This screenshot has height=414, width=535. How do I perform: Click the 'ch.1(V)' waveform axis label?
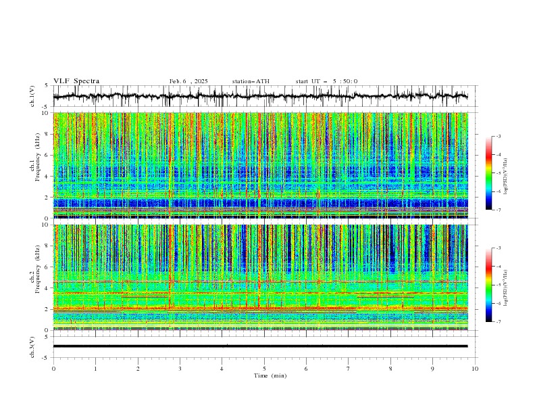pyautogui.click(x=32, y=96)
